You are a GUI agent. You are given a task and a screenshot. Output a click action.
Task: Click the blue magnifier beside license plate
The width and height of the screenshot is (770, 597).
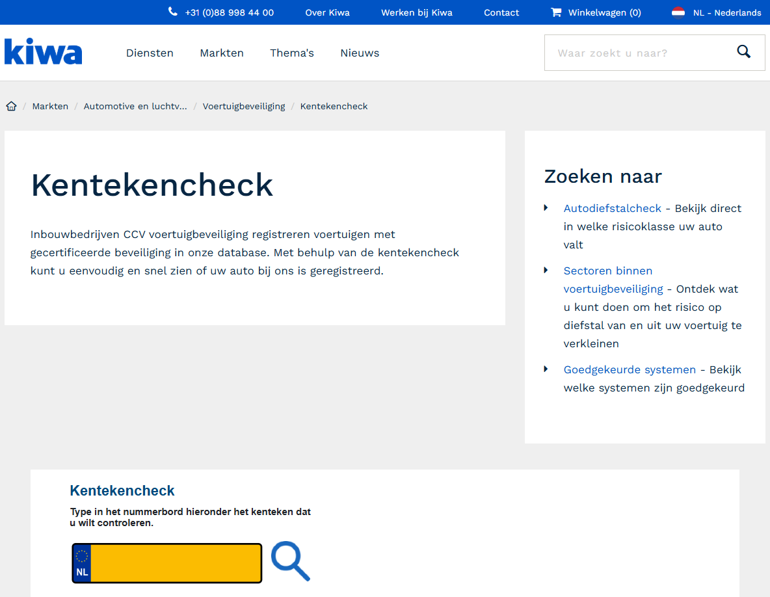pos(291,561)
